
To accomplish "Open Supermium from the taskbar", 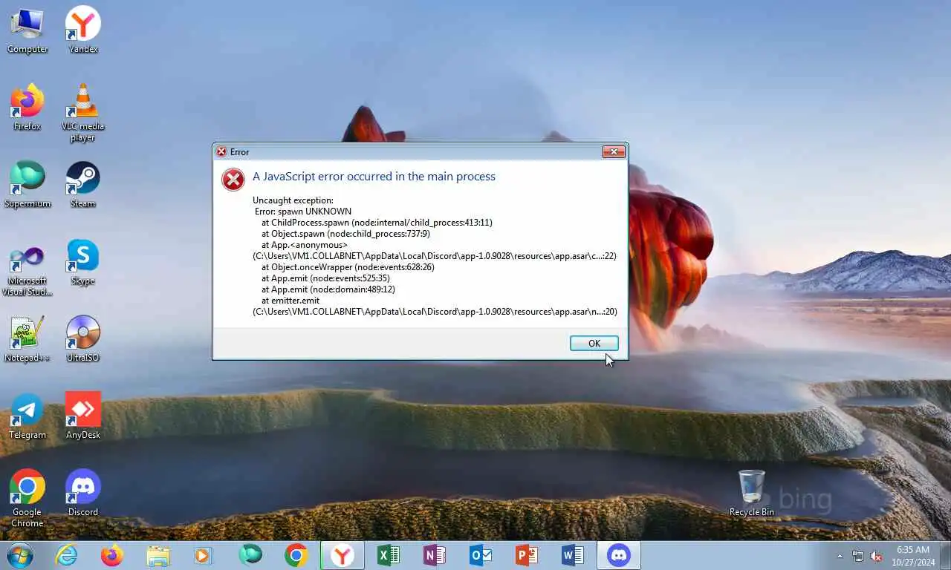I will point(250,555).
